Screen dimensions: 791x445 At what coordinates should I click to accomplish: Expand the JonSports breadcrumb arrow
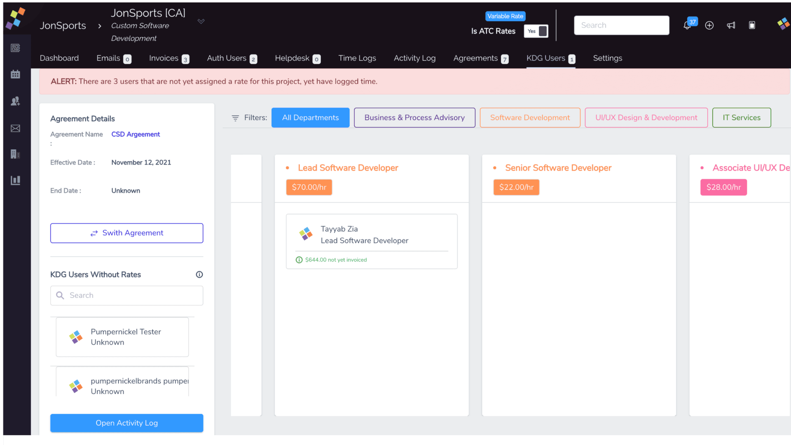(x=99, y=26)
